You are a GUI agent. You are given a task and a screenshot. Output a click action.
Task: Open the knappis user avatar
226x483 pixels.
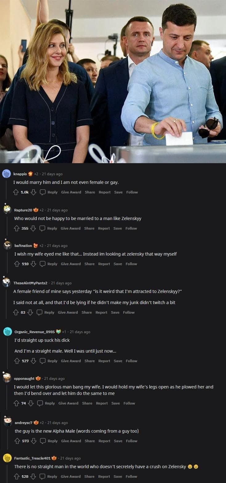(x=6, y=174)
